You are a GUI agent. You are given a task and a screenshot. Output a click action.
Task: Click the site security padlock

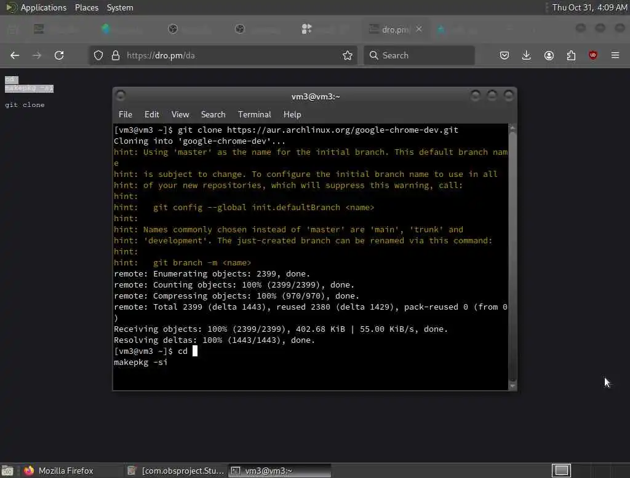tap(116, 55)
